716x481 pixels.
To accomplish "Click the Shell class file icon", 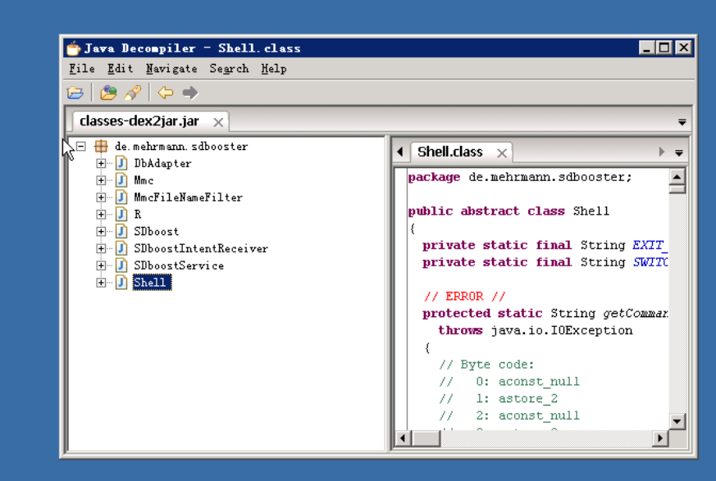I will (x=121, y=283).
